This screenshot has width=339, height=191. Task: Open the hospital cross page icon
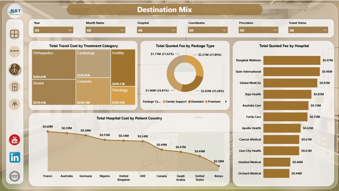tap(14, 87)
